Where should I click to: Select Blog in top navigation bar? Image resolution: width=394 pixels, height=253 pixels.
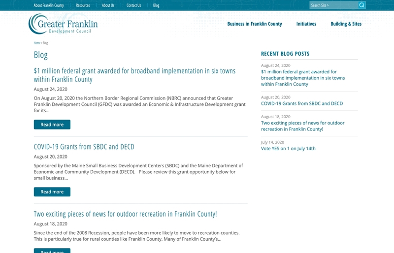(156, 5)
